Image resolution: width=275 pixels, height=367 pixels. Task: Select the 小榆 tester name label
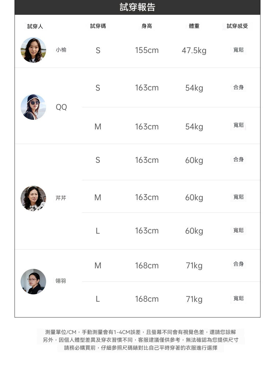pyautogui.click(x=61, y=50)
